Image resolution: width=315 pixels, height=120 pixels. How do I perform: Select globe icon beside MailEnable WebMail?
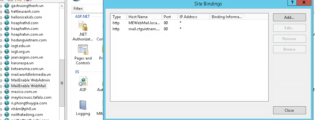7,86
